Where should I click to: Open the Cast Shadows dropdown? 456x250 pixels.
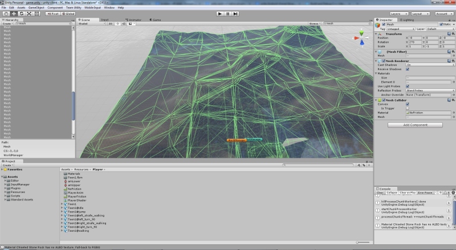pyautogui.click(x=429, y=65)
